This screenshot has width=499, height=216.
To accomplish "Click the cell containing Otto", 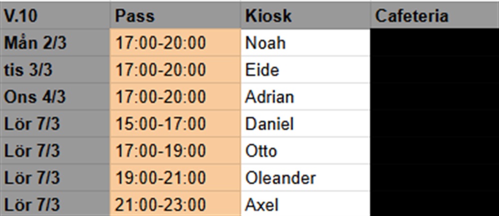I will [305, 150].
